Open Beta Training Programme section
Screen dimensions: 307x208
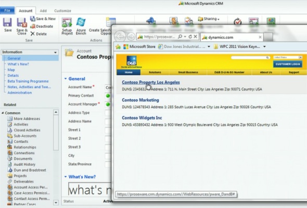point(28,81)
